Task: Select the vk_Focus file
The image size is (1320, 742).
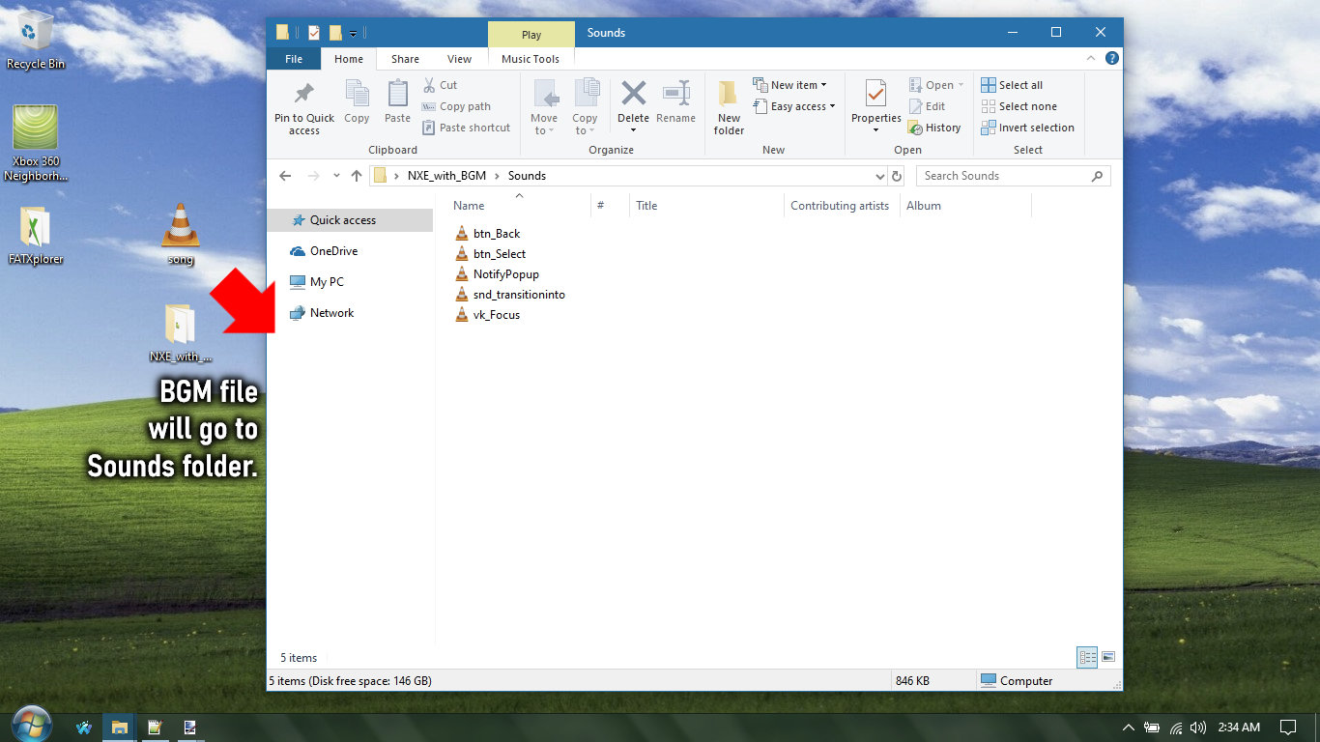Action: point(488,315)
